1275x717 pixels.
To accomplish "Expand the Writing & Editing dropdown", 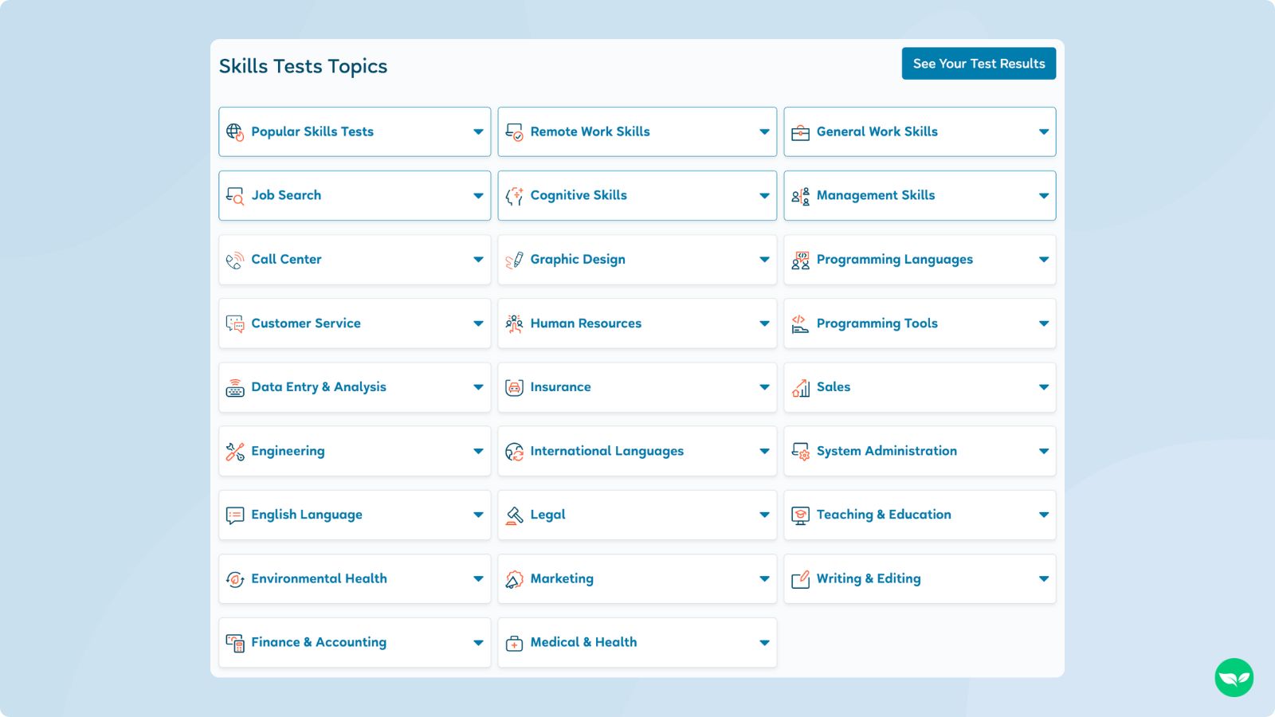I will (1044, 578).
